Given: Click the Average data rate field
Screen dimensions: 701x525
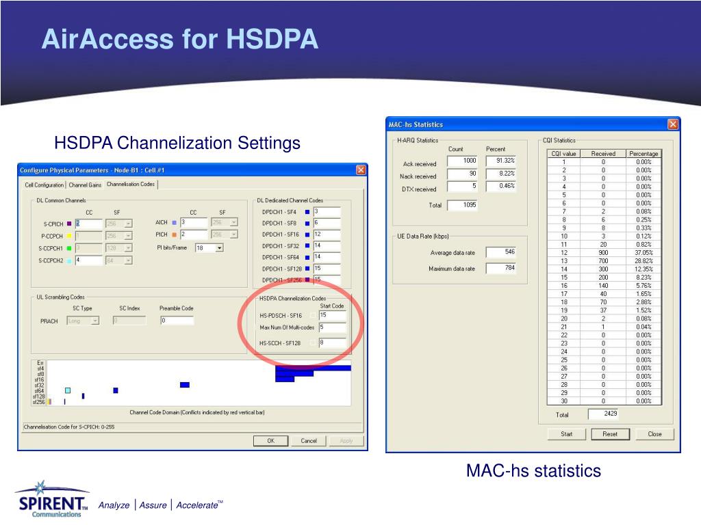Looking at the screenshot, I should [501, 252].
